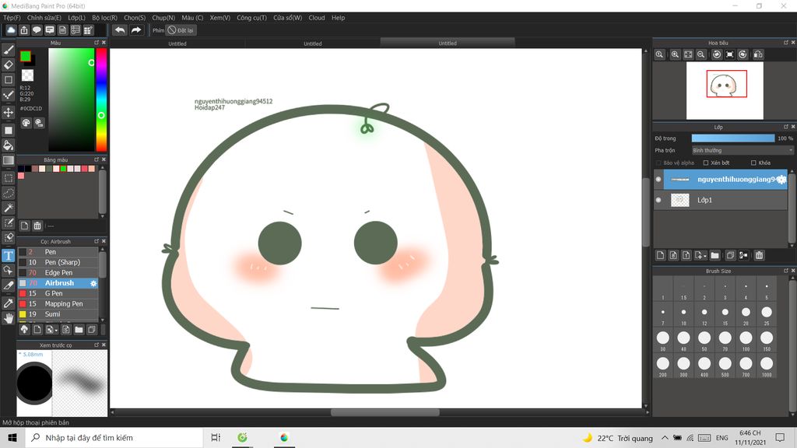This screenshot has width=797, height=448.
Task: Pick the green foreground color swatch
Action: coord(26,56)
